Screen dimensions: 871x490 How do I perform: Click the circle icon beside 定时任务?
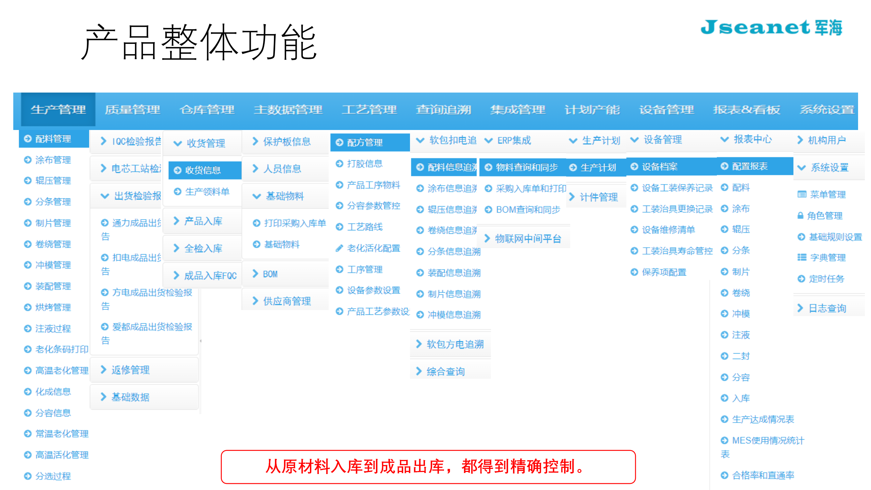pos(802,279)
